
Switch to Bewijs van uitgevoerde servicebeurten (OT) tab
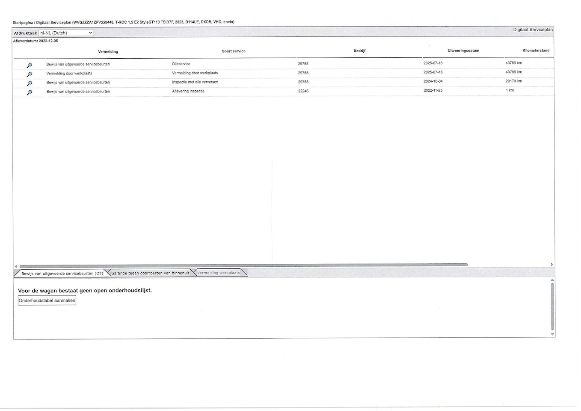point(62,273)
